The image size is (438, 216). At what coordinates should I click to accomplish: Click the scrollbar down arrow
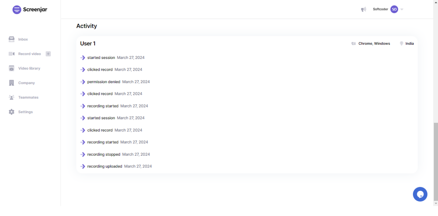pyautogui.click(x=436, y=204)
